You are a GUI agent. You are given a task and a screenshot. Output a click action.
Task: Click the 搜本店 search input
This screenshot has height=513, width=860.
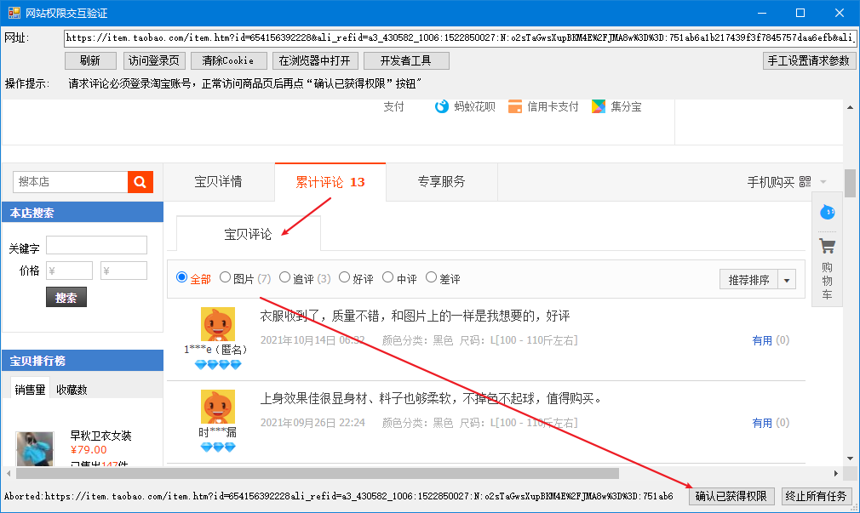70,182
